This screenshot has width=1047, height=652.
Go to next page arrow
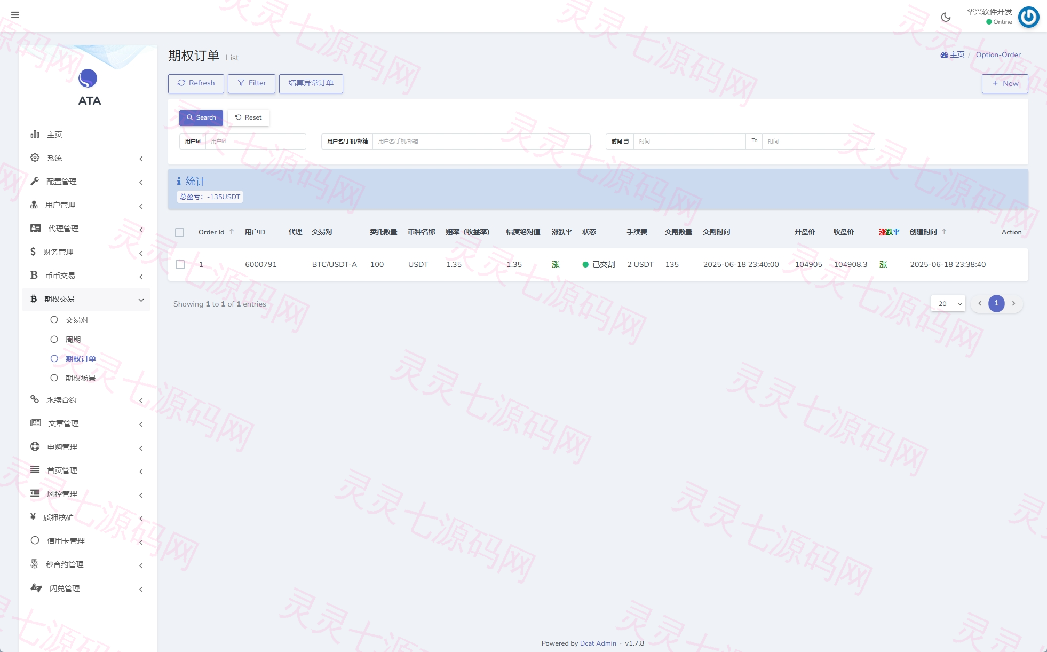click(x=1013, y=303)
